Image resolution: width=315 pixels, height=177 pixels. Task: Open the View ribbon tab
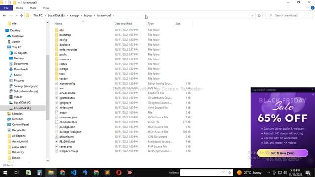(x=46, y=8)
